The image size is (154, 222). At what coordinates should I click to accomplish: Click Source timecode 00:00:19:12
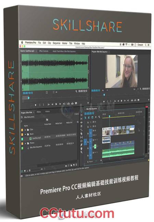tap(28, 93)
